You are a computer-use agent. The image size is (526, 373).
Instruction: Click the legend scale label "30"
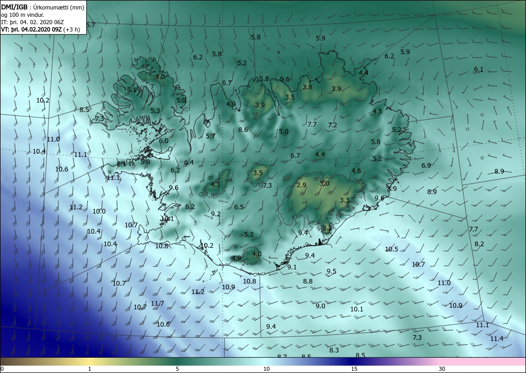pyautogui.click(x=442, y=369)
